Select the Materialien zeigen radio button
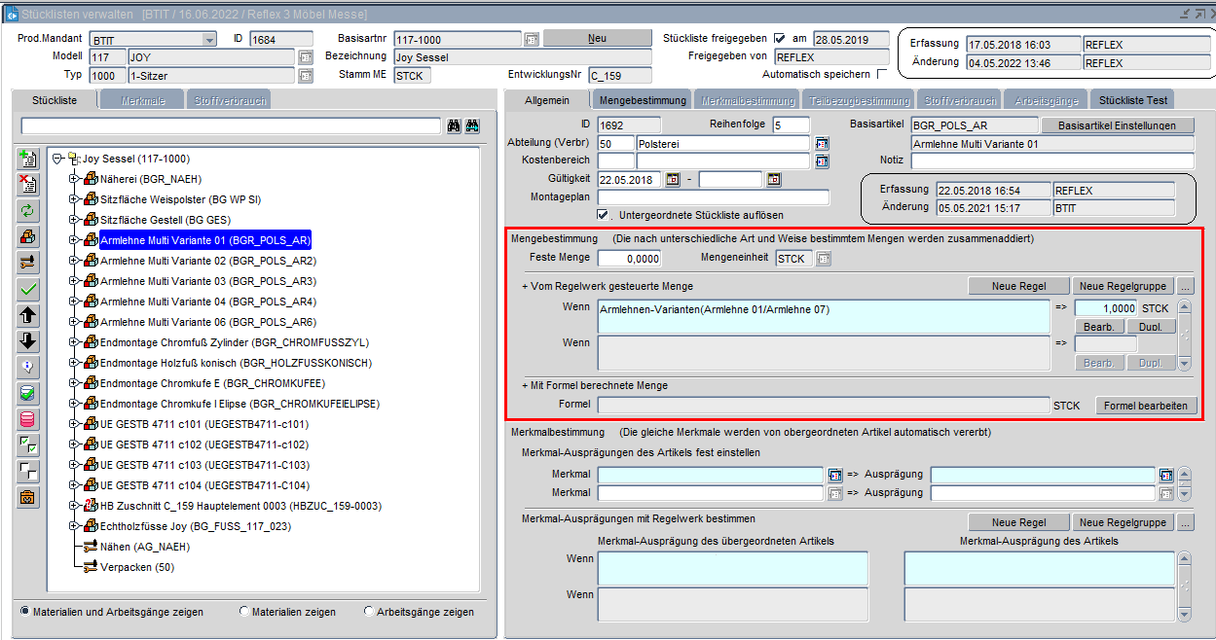This screenshot has width=1216, height=640. (243, 612)
